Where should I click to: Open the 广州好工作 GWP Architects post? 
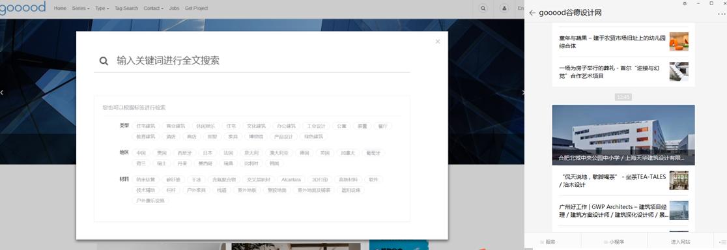(623, 211)
